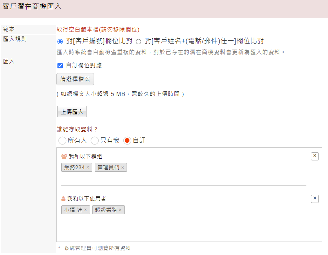Image resolution: width=328 pixels, height=255 pixels.
Task: Remove the 業務234 group tag
Action: point(88,168)
